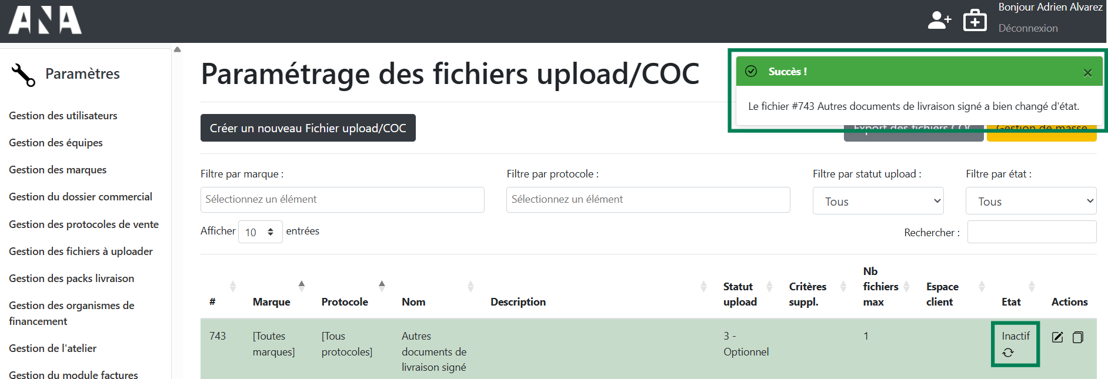
Task: Change the number of entries displayed
Action: (x=260, y=232)
